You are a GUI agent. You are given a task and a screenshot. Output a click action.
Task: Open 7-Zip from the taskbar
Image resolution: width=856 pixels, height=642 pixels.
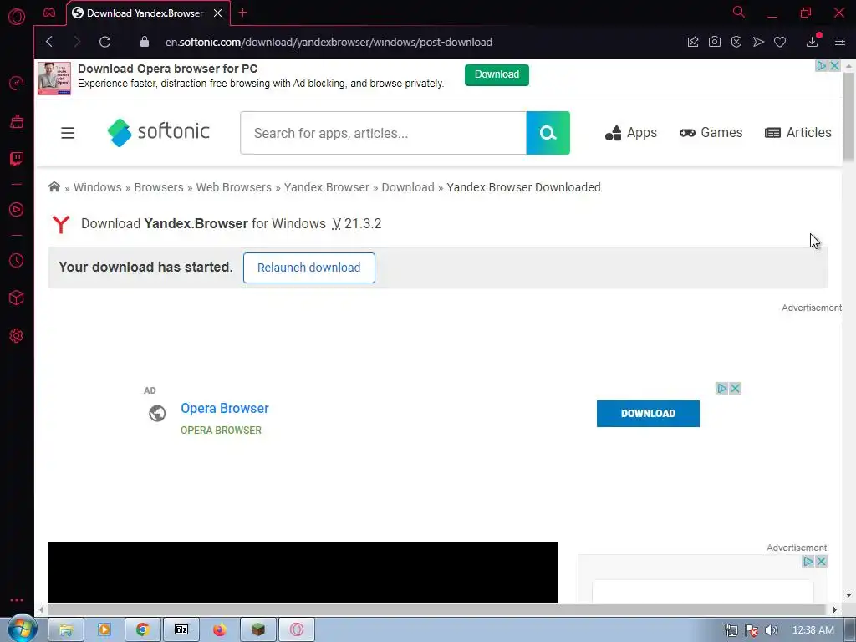(181, 629)
